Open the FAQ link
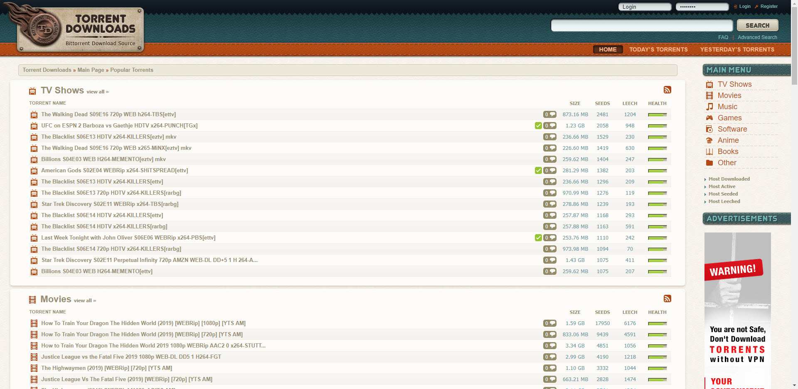This screenshot has height=389, width=798. (723, 37)
